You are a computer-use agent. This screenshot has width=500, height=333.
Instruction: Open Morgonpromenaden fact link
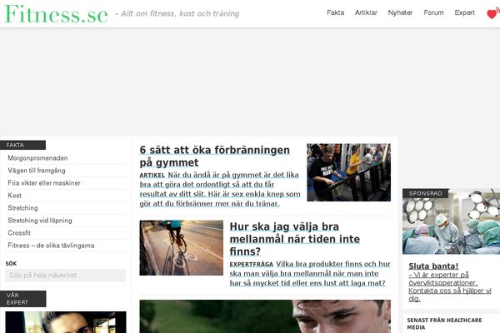click(37, 158)
